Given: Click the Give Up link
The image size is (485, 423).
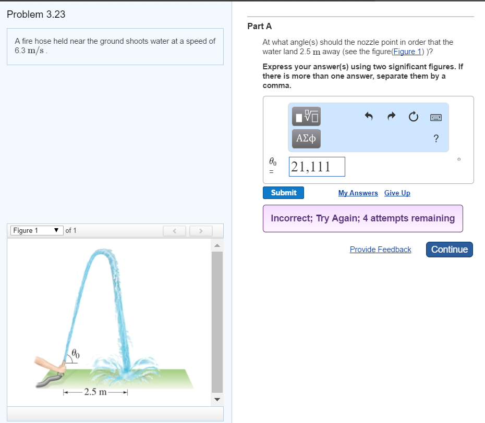Looking at the screenshot, I should [x=397, y=193].
